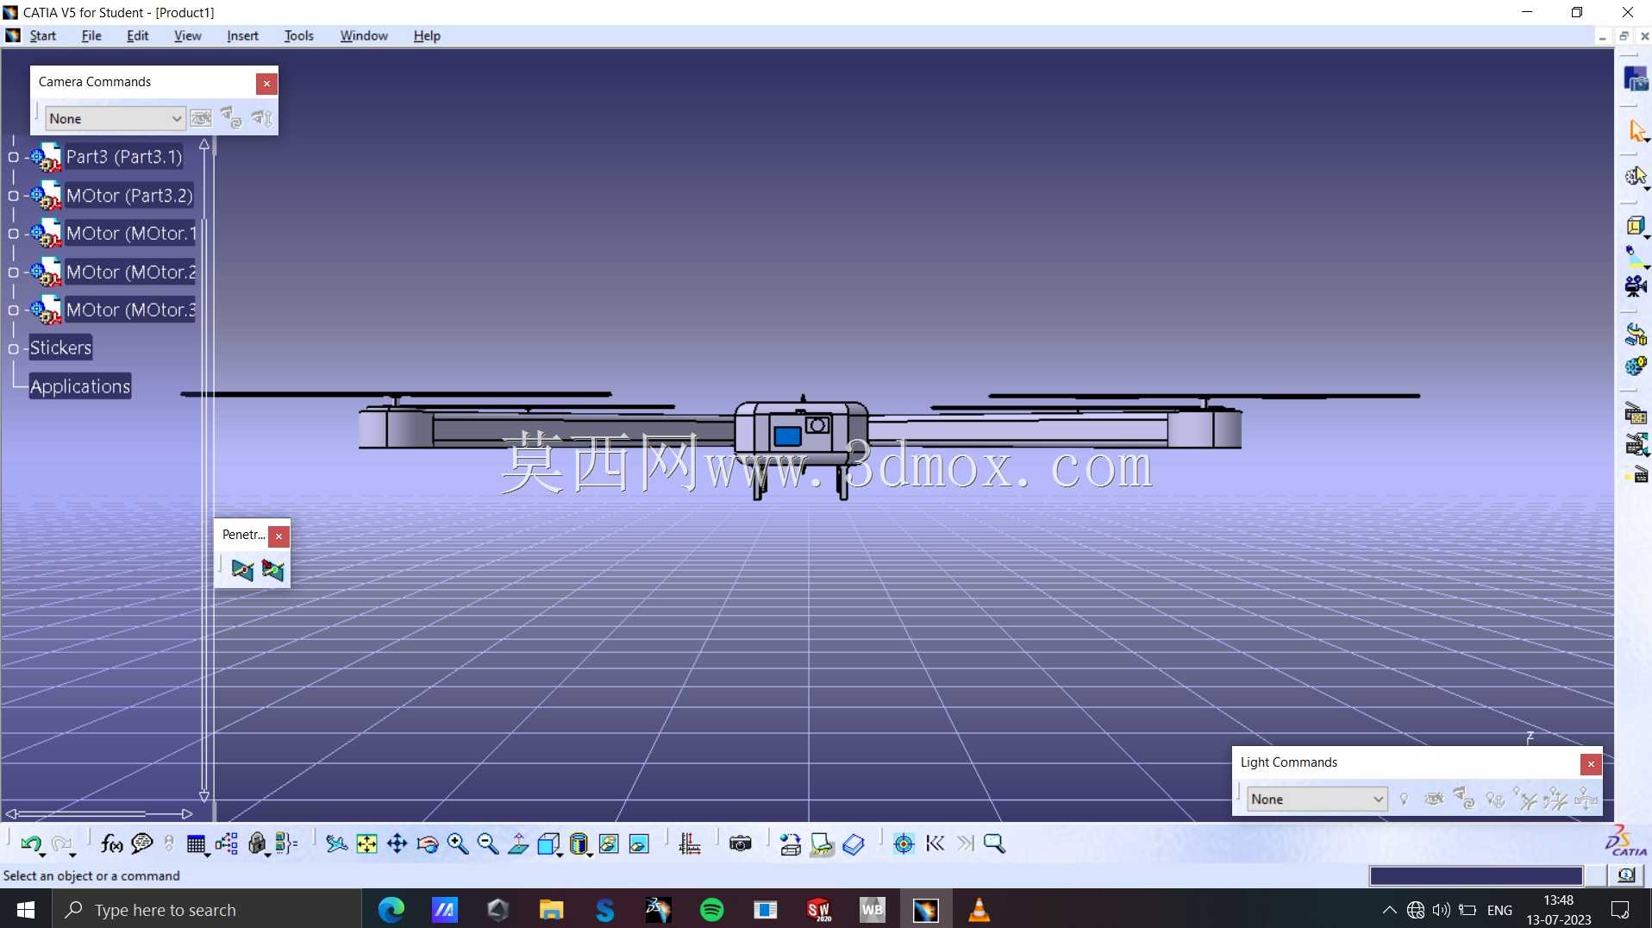Open the Light Commands None dropdown

[x=1317, y=799]
